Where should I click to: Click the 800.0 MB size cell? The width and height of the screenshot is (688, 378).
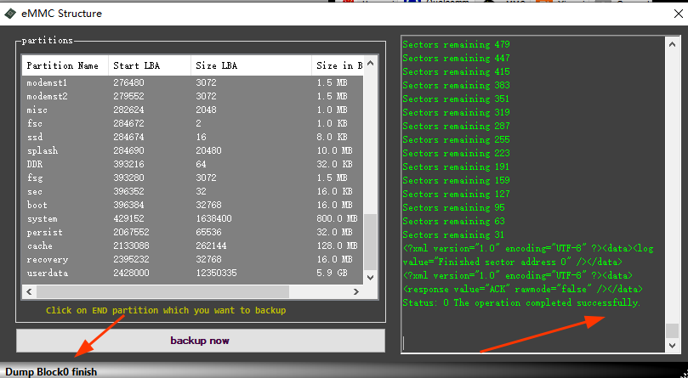click(x=337, y=218)
